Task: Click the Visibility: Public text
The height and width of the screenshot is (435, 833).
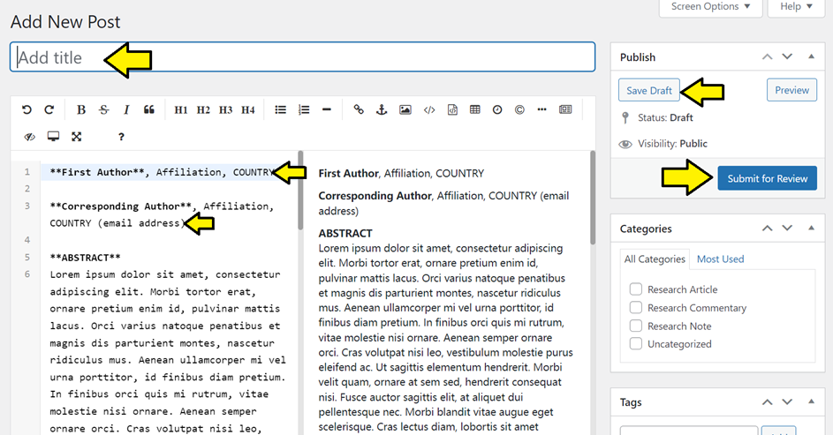Action: (672, 144)
